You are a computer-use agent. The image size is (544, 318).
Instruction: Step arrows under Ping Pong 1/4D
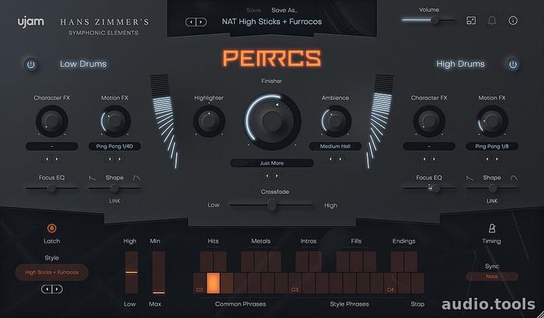(115, 159)
